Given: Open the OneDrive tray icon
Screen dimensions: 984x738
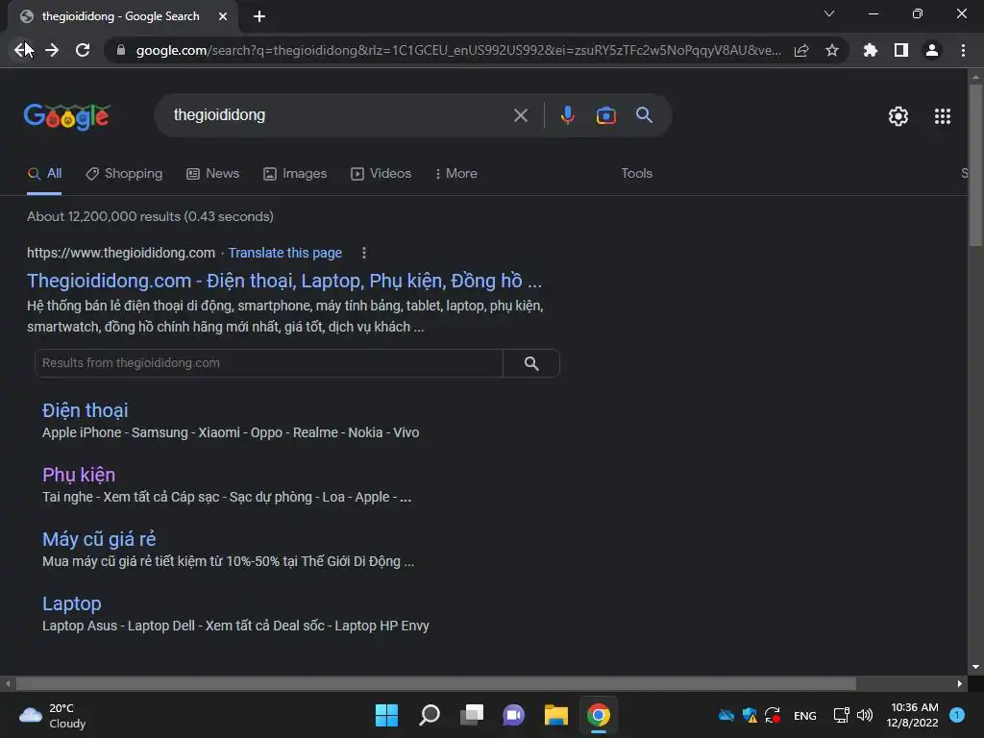Looking at the screenshot, I should tap(726, 715).
